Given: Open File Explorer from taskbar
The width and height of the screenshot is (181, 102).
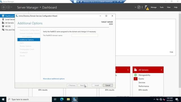Looking at the screenshot, I should pos(68,99).
